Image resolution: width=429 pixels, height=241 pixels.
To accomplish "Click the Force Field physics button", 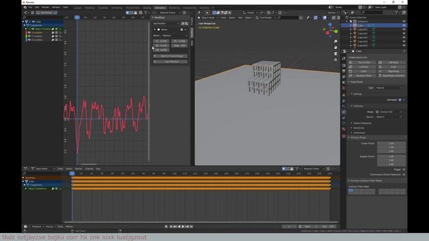I will [362, 62].
